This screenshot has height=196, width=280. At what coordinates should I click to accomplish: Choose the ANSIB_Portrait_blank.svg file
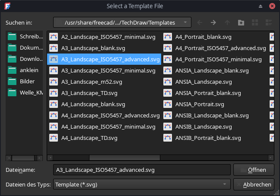pyautogui.click(x=208, y=138)
